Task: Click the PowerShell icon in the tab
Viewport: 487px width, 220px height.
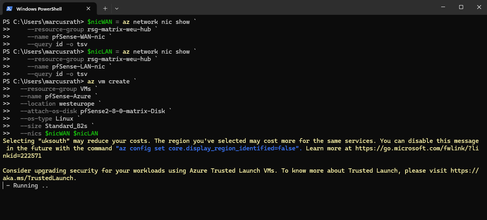Action: coord(9,8)
